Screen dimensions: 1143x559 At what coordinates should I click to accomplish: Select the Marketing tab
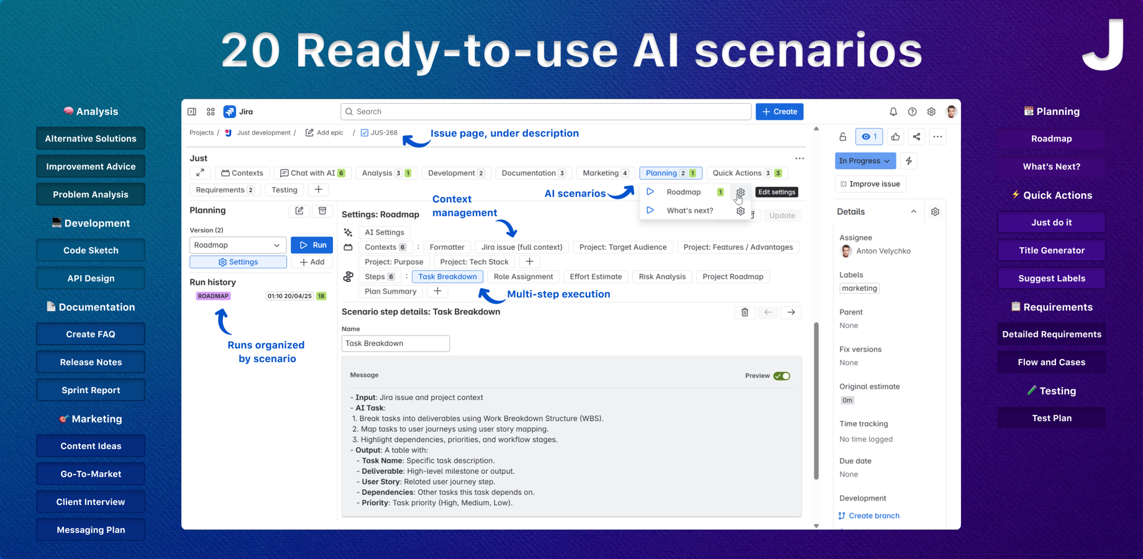(606, 173)
